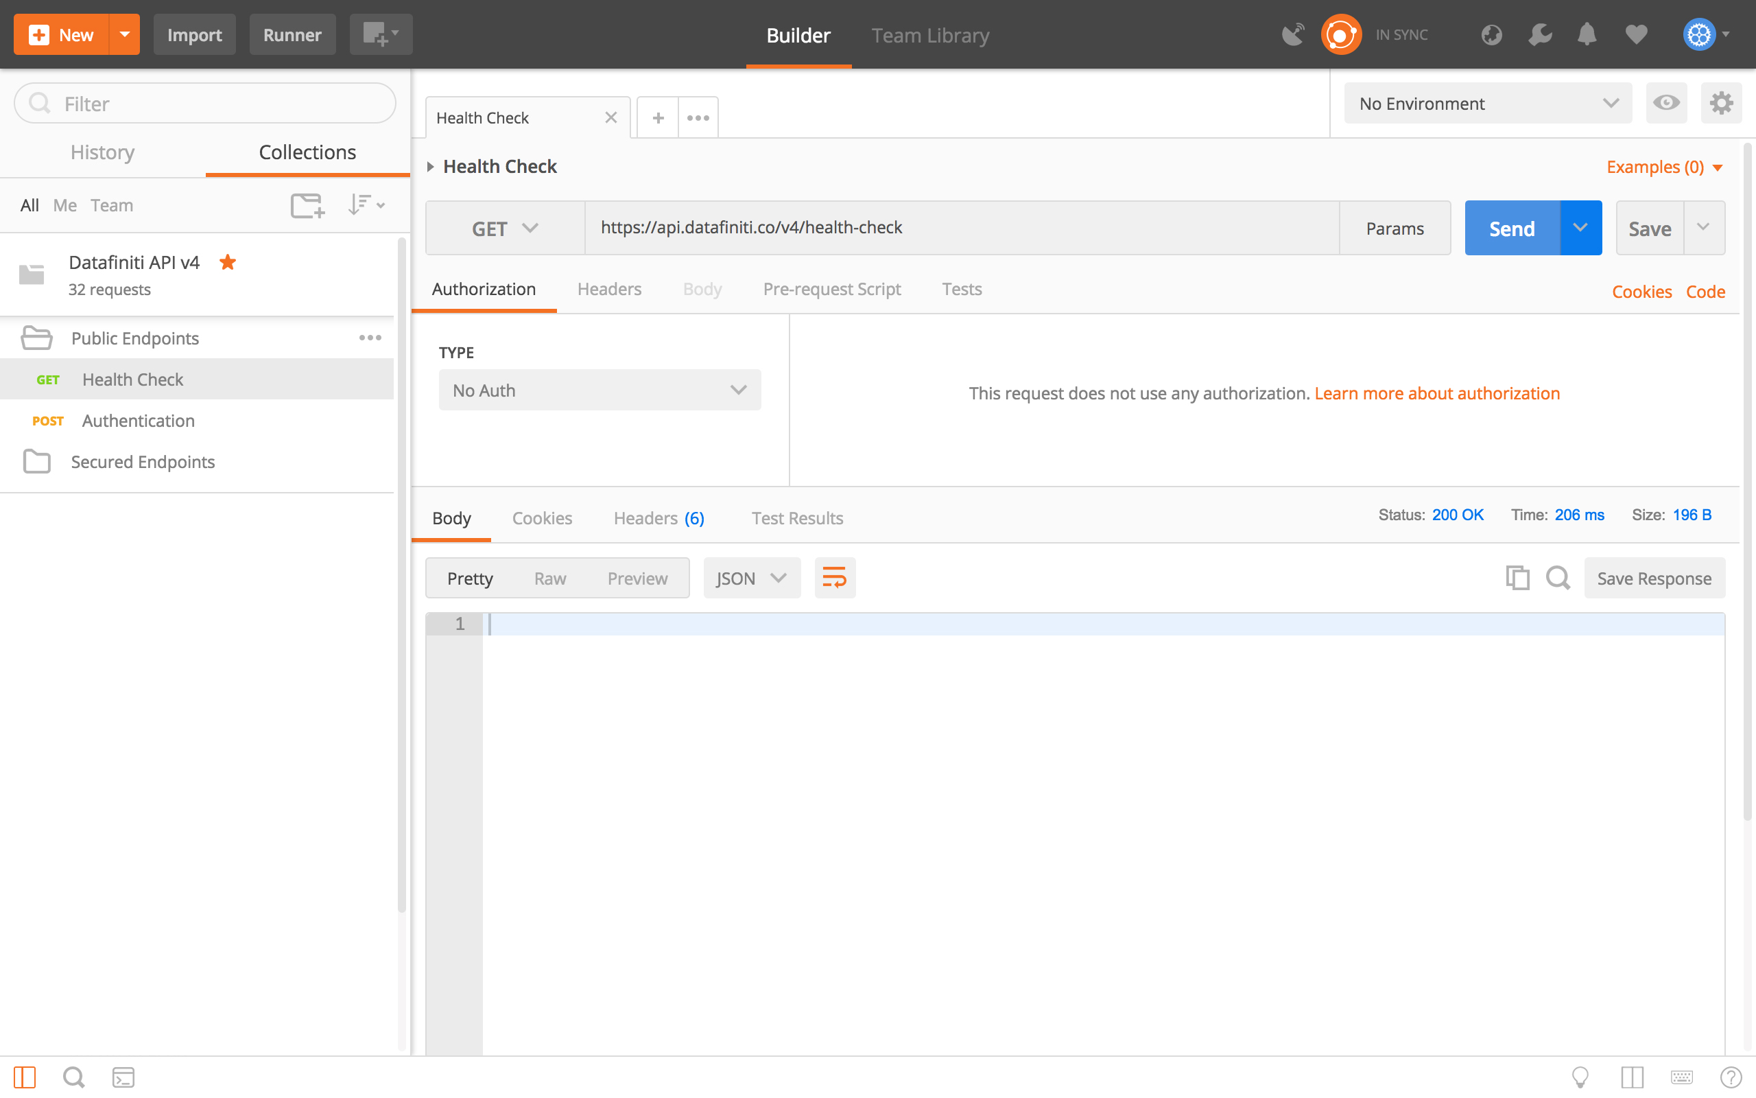Open the manage environments gear icon
1756x1098 pixels.
(1721, 103)
